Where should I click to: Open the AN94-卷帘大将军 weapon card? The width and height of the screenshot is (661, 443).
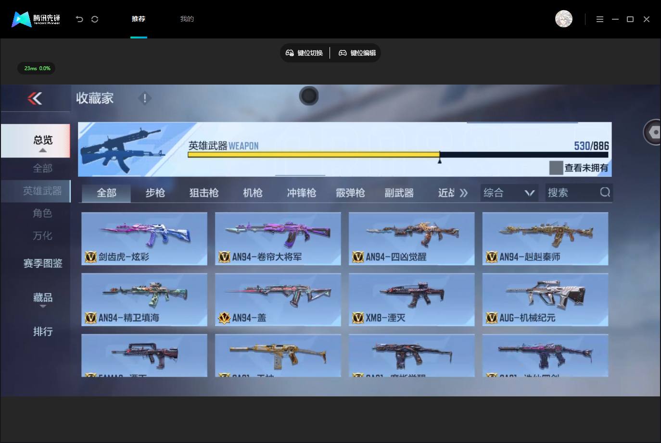(278, 238)
